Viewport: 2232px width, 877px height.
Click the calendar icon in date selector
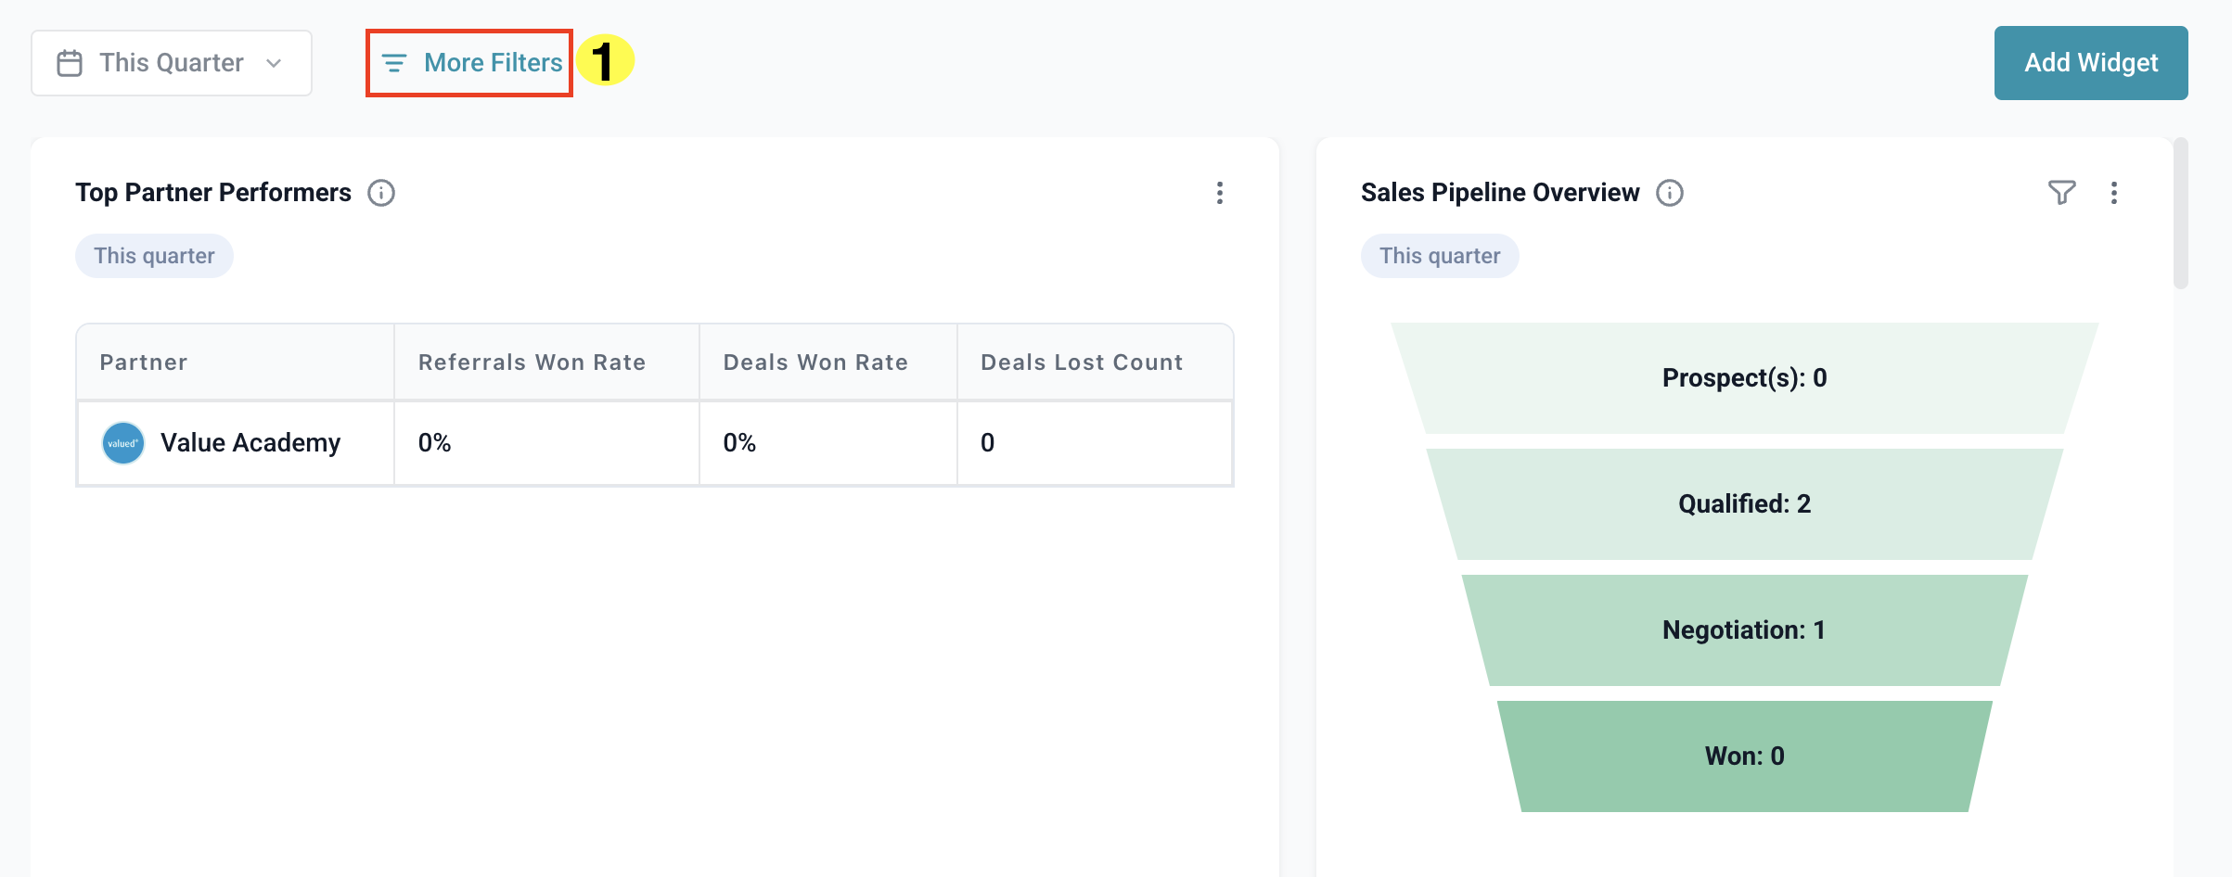pyautogui.click(x=70, y=63)
